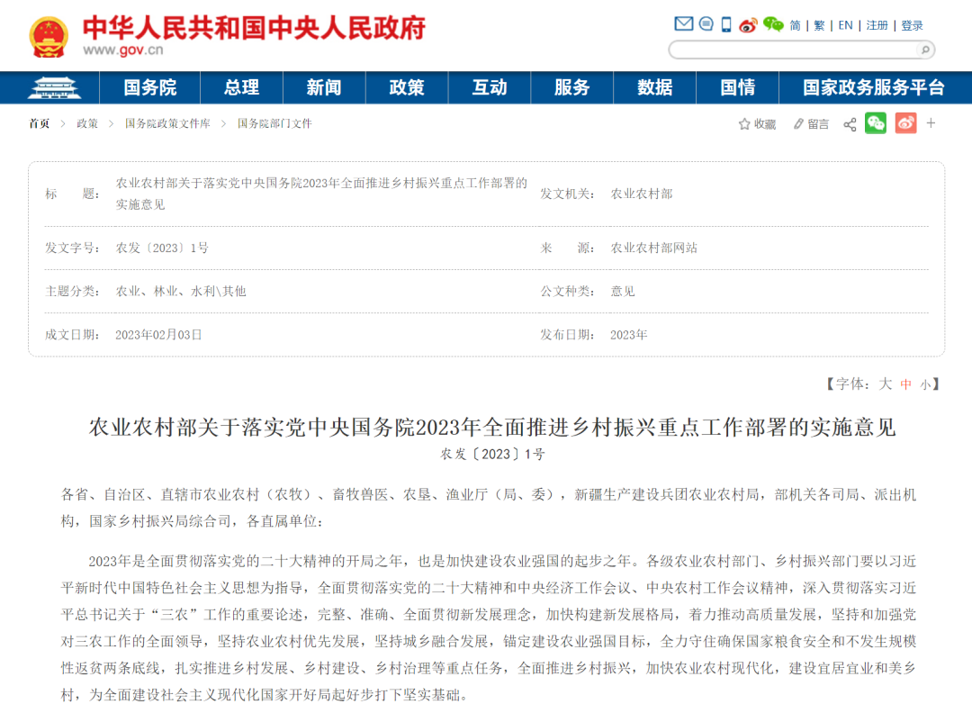Viewport: 972px width, 713px height.
Task: Click the mobile version phone icon
Action: click(725, 24)
